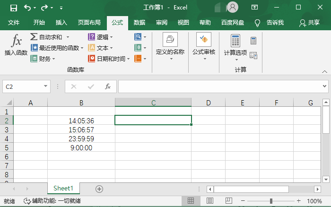
Task: Open the Lookup & Reference functions icon
Action: (x=138, y=36)
